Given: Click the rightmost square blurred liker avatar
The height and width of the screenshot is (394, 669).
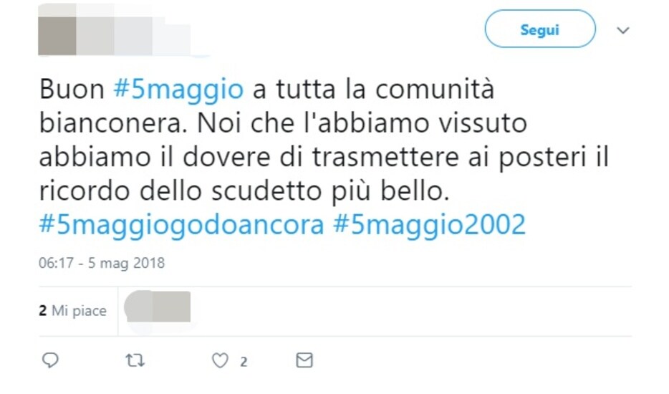Looking at the screenshot, I should point(171,307).
